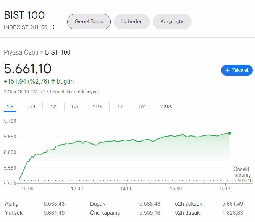Open the three-dot menu beside INDEXIST: XU100
Image resolution: width=255 pixels, height=222 pixels.
tap(53, 27)
